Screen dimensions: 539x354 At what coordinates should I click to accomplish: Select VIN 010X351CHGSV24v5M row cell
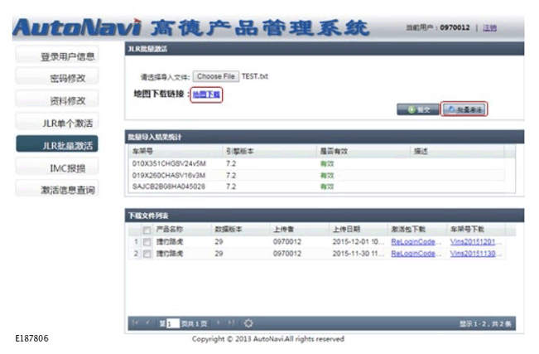point(169,163)
